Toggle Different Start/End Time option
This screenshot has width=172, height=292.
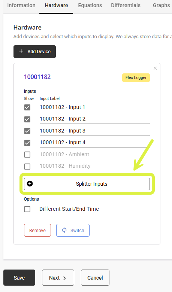[27, 209]
